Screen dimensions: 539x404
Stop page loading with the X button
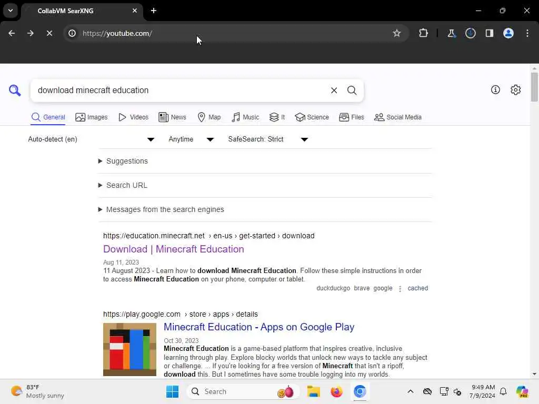pyautogui.click(x=49, y=33)
